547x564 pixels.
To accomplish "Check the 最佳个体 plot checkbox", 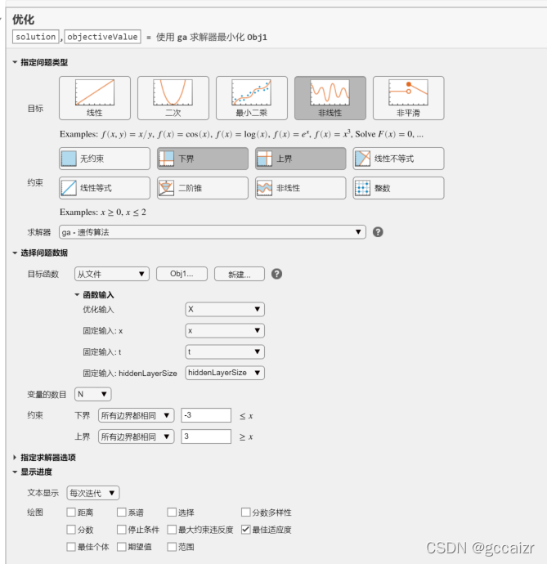I will click(71, 547).
